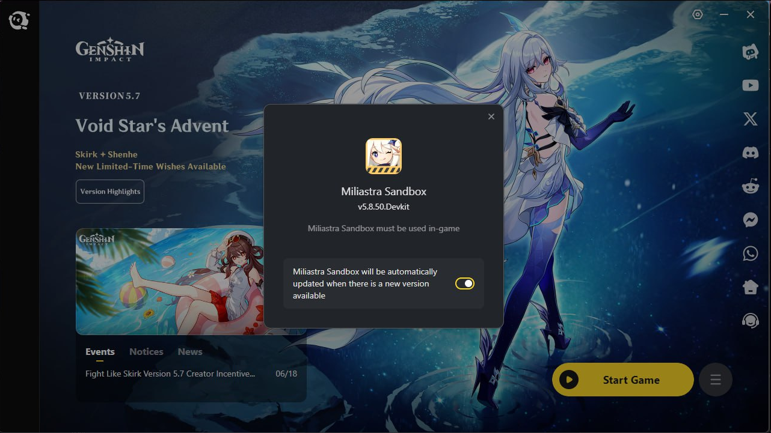This screenshot has width=771, height=433.
Task: Open customer support headset icon
Action: tap(751, 321)
